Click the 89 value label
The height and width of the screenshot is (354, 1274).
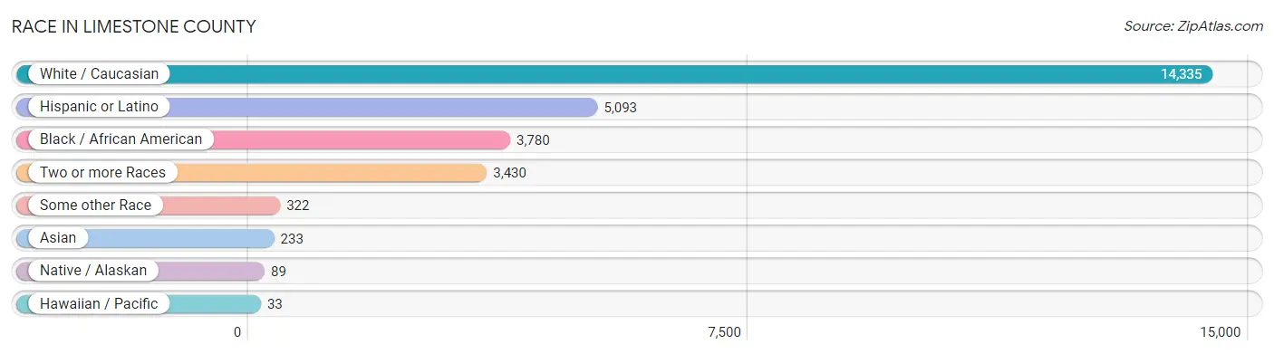tap(278, 271)
